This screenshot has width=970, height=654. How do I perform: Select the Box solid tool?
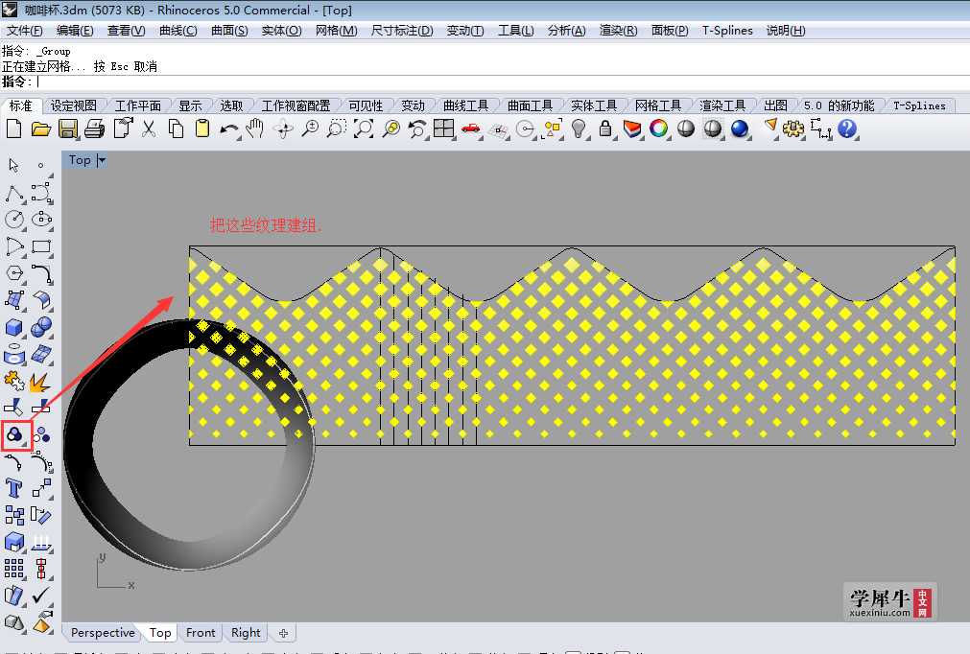point(14,327)
